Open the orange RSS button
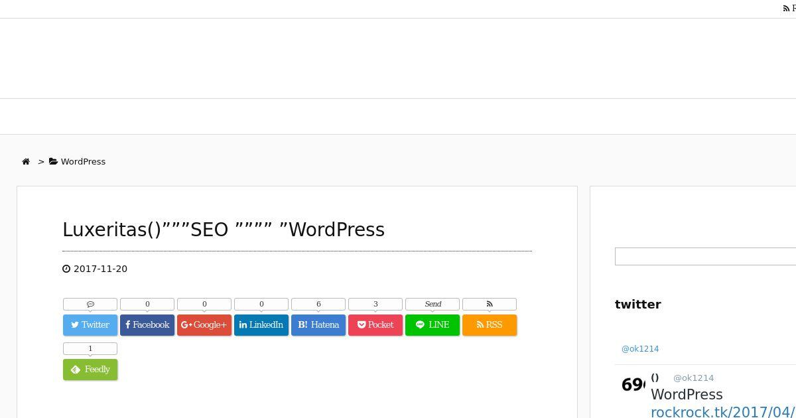The image size is (796, 418). pos(490,325)
